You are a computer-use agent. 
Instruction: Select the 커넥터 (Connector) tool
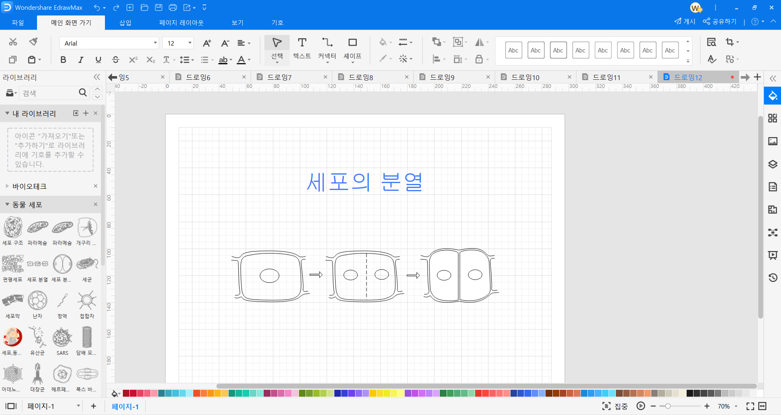click(x=327, y=48)
